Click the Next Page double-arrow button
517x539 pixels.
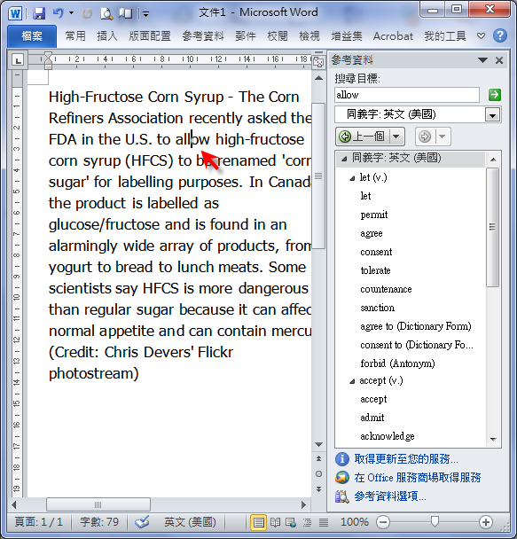(318, 488)
